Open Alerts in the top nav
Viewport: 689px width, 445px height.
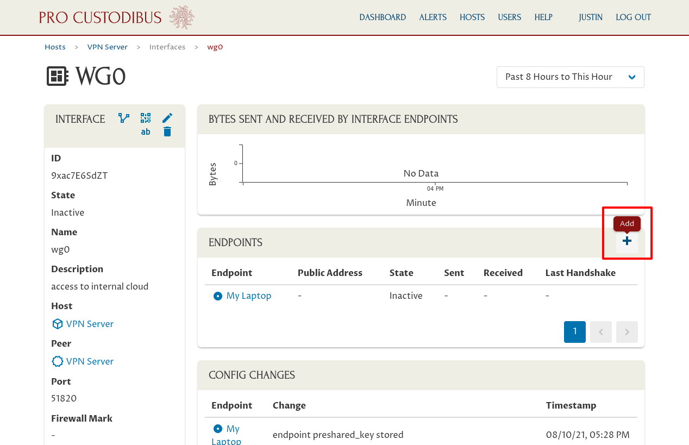[433, 17]
